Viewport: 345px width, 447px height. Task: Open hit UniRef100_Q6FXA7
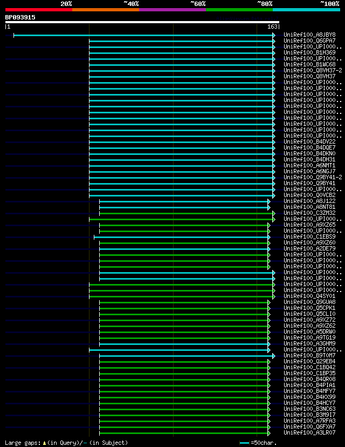(310, 427)
